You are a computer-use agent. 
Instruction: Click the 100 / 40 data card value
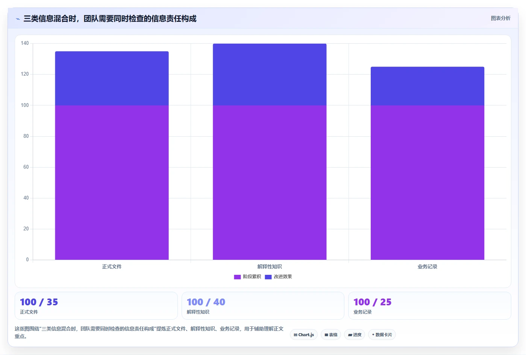tap(206, 302)
